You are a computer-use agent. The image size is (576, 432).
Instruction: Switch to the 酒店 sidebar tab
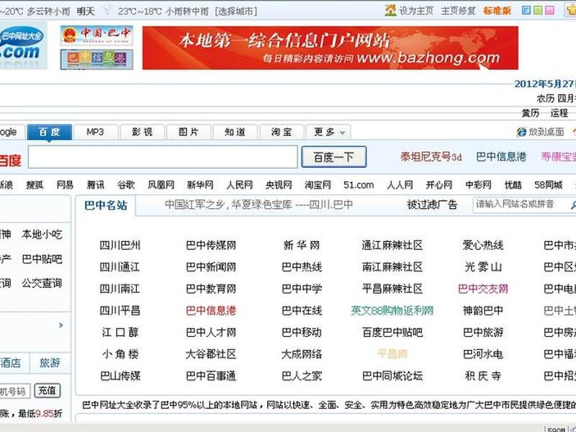click(x=11, y=363)
